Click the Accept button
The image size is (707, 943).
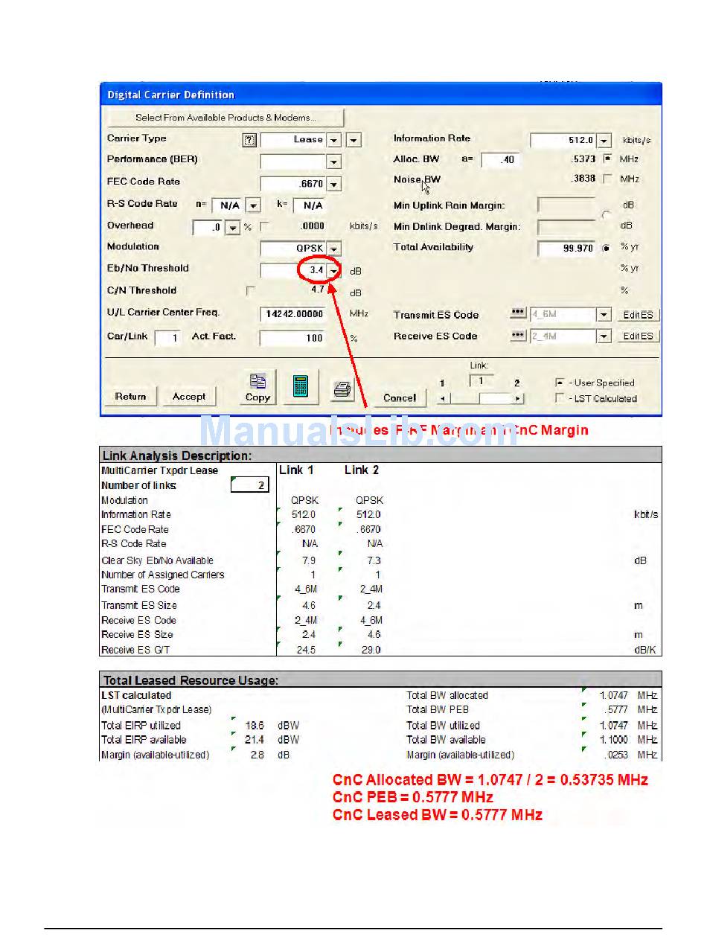tap(189, 397)
